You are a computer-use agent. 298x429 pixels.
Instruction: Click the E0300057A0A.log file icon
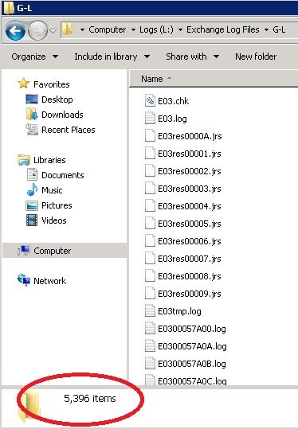click(x=150, y=345)
